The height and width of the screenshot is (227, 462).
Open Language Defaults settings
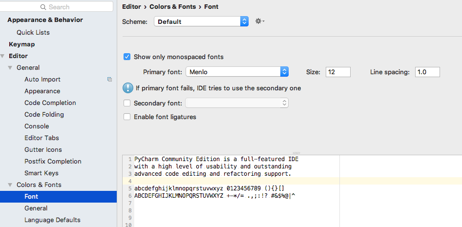pyautogui.click(x=52, y=220)
